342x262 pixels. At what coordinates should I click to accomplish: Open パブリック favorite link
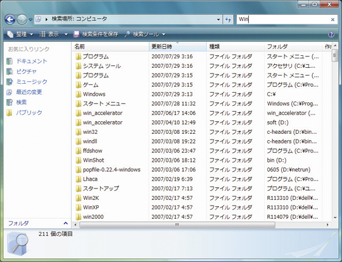pyautogui.click(x=29, y=112)
